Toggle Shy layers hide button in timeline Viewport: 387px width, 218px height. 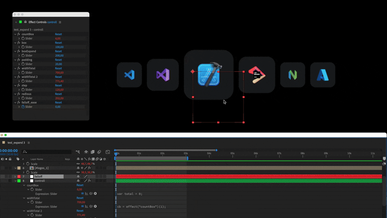coord(86,152)
